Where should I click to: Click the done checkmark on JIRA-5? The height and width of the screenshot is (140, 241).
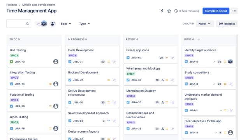coord(214,62)
